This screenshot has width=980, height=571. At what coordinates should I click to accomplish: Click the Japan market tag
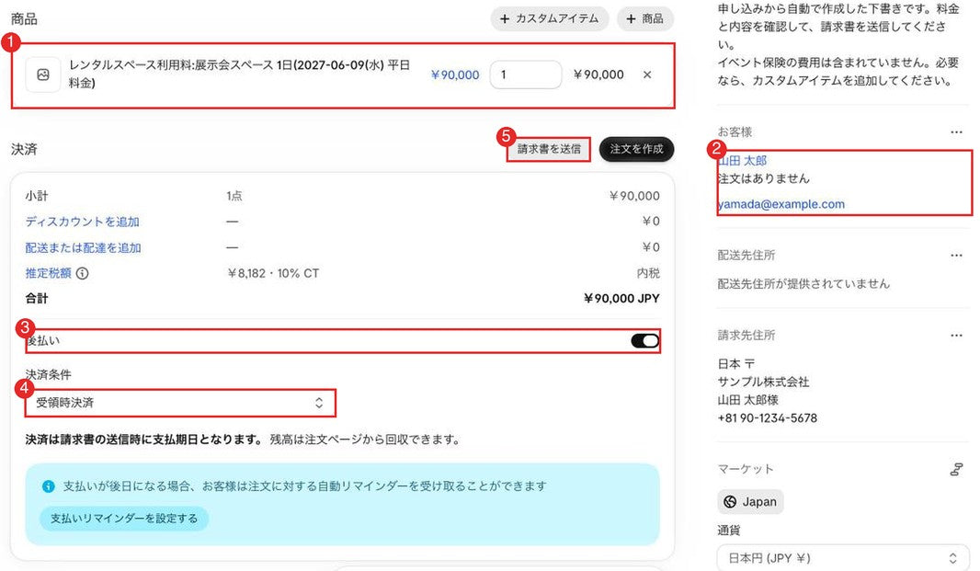click(750, 502)
